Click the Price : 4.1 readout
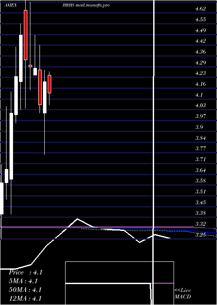Viewport: 217px width, 305px height. pos(25,272)
